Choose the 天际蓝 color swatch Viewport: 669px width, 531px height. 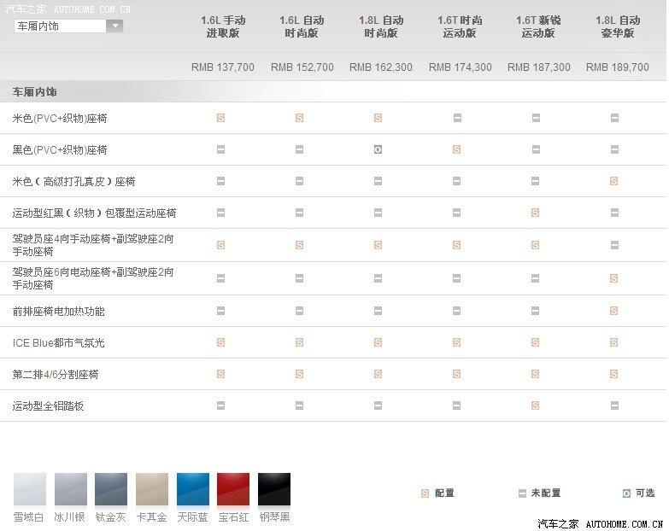pyautogui.click(x=193, y=489)
